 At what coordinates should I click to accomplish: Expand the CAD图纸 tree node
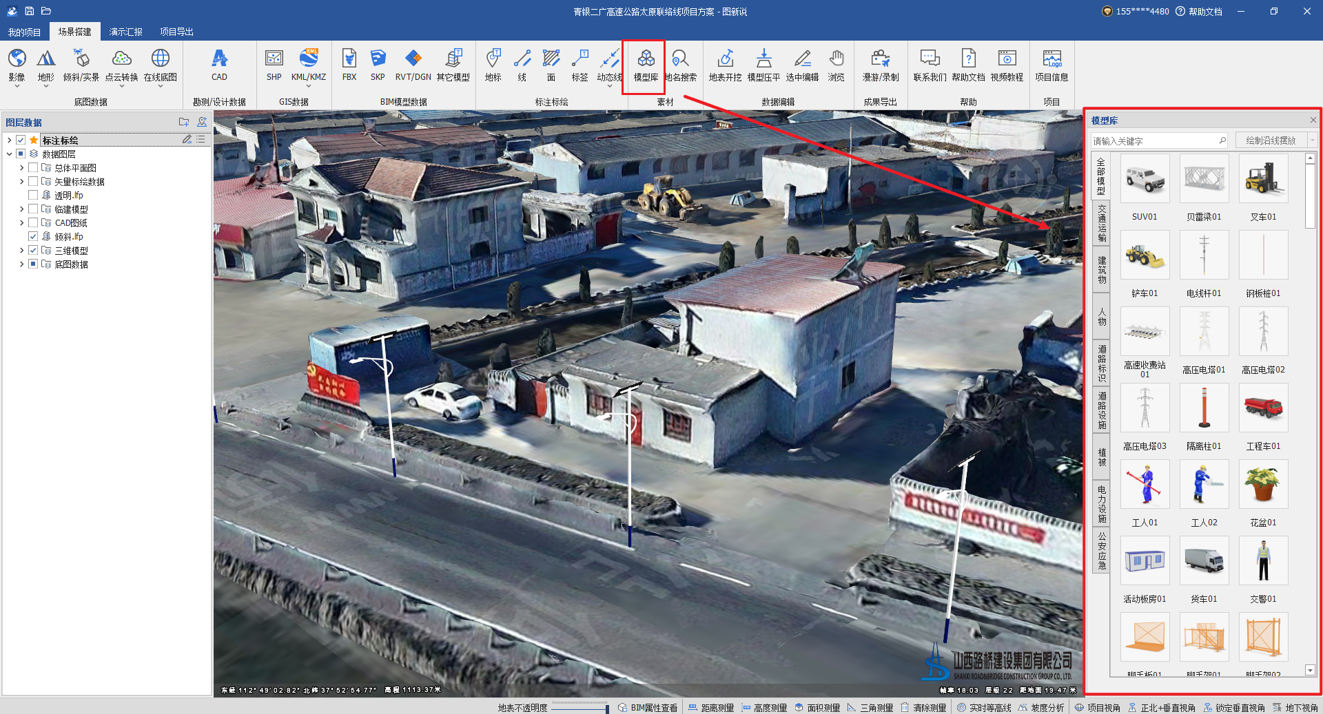[21, 223]
